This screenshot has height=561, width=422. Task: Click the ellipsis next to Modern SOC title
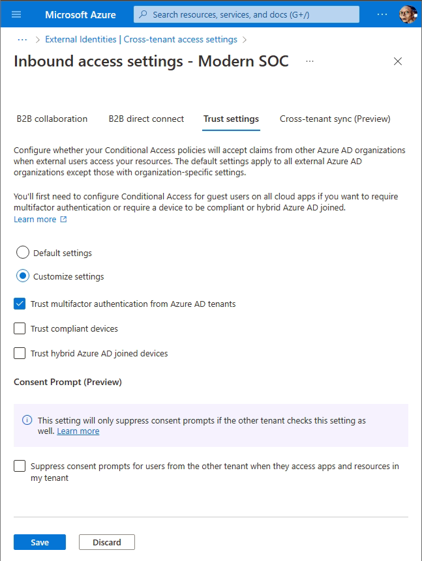(x=310, y=62)
